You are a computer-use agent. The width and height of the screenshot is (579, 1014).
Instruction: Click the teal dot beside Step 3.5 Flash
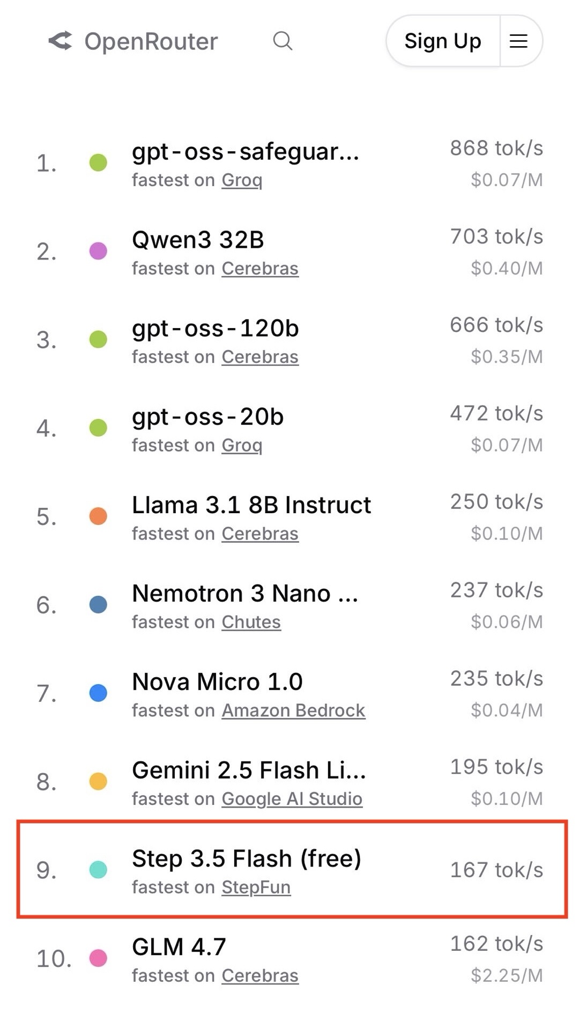[x=98, y=870]
